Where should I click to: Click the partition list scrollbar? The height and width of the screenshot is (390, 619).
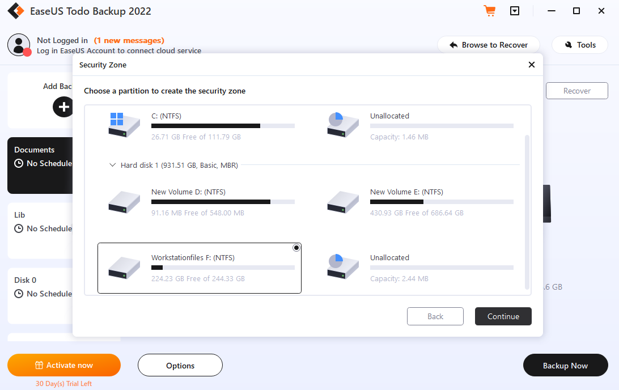[527, 213]
